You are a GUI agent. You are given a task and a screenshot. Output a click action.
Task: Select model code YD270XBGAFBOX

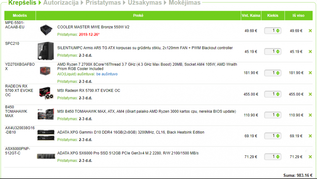[x=20, y=66]
